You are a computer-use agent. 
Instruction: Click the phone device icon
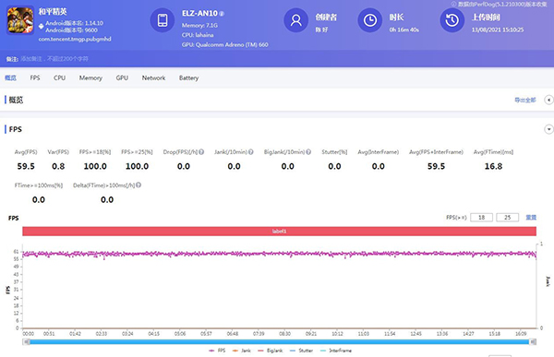[x=163, y=20]
